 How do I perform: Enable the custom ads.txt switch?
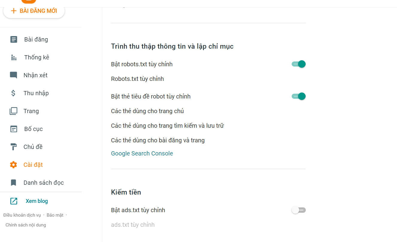point(298,210)
